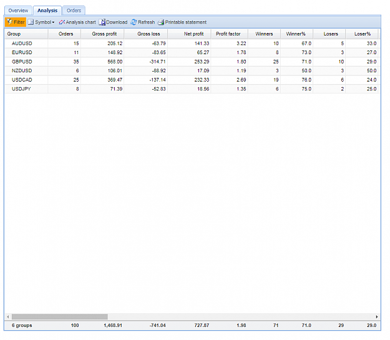Click total net profit 727.87

(x=202, y=325)
